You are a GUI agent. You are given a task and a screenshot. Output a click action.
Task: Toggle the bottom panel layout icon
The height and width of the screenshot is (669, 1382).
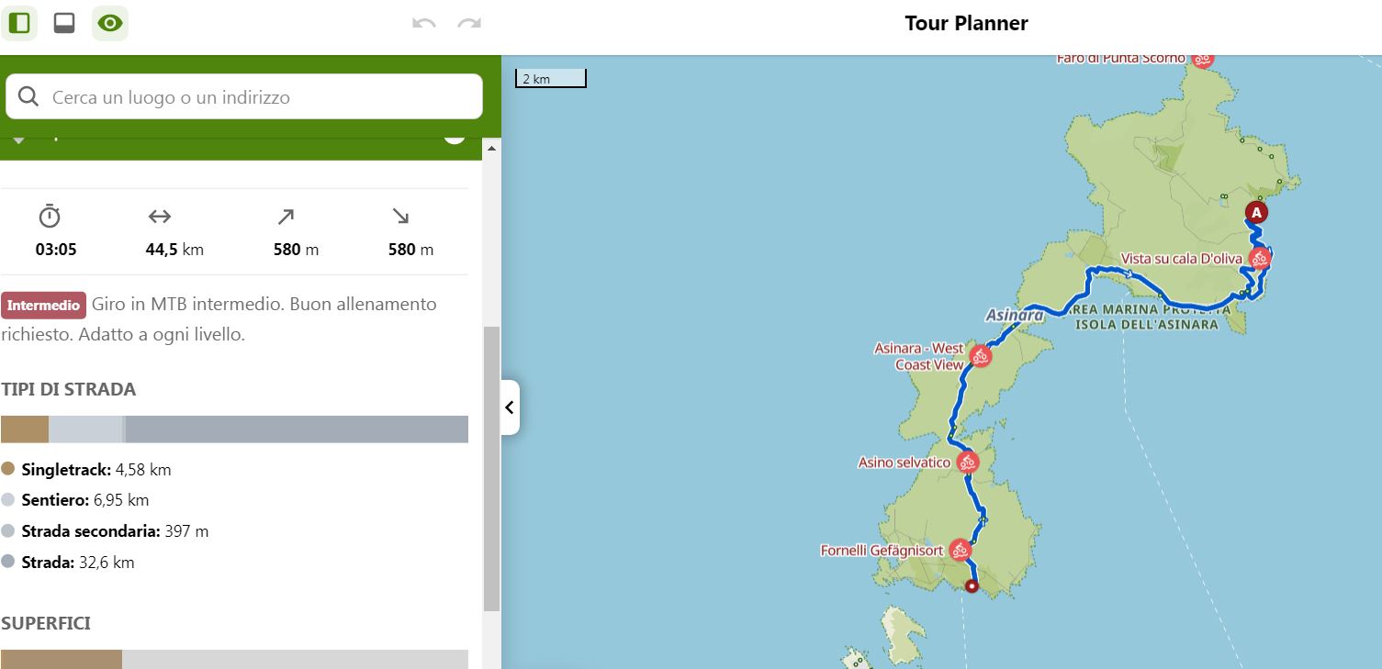click(64, 23)
